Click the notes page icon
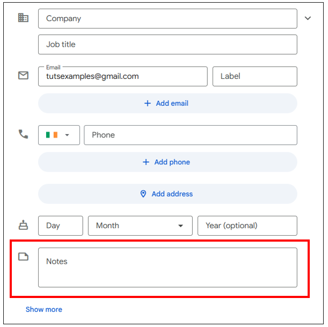The width and height of the screenshot is (328, 327). [23, 257]
